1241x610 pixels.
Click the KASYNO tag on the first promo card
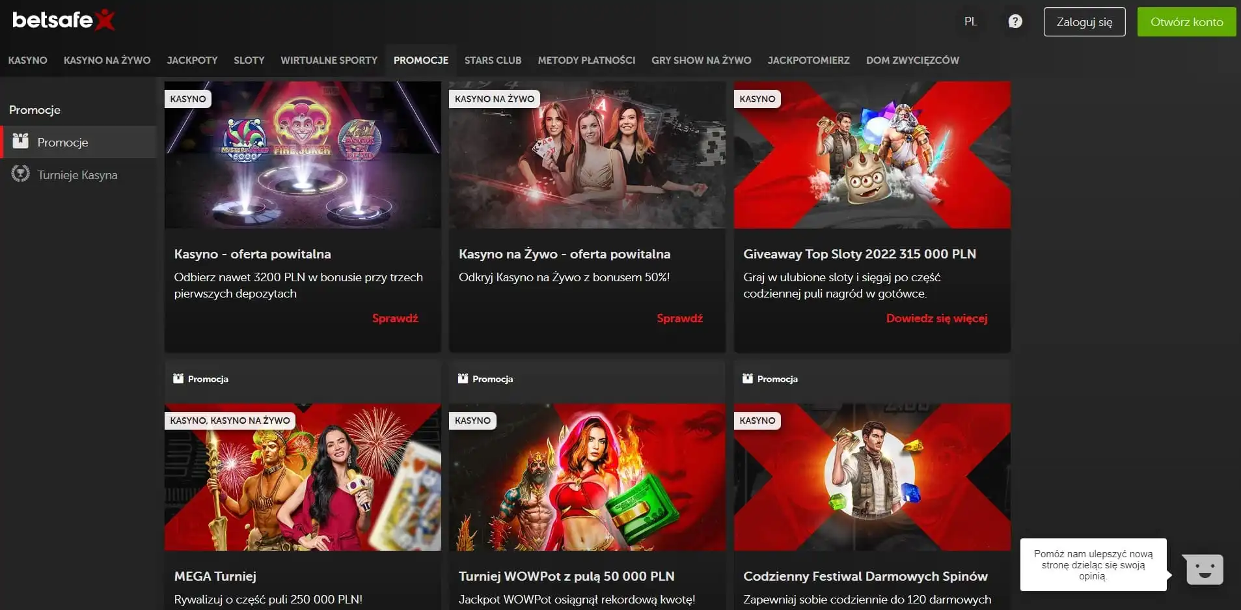point(188,99)
